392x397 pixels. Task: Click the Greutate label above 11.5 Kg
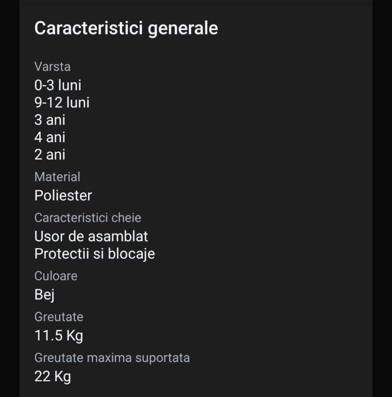click(59, 317)
